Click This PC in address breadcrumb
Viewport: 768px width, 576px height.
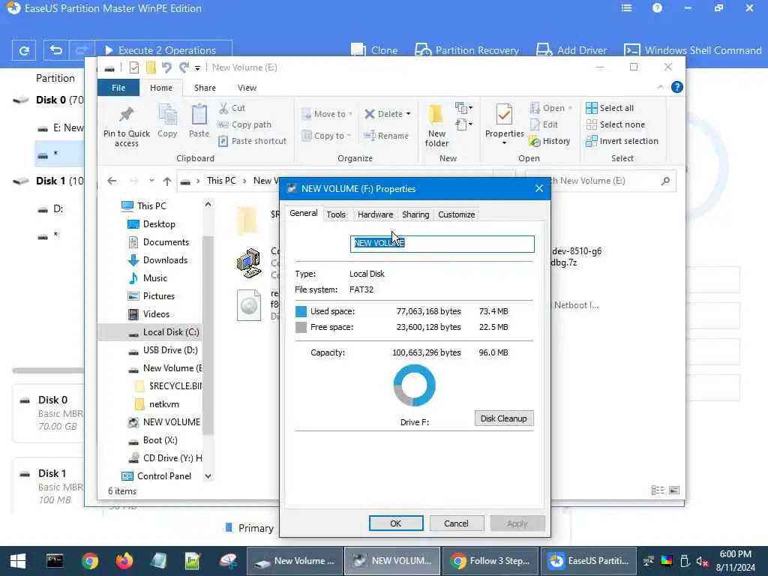221,181
